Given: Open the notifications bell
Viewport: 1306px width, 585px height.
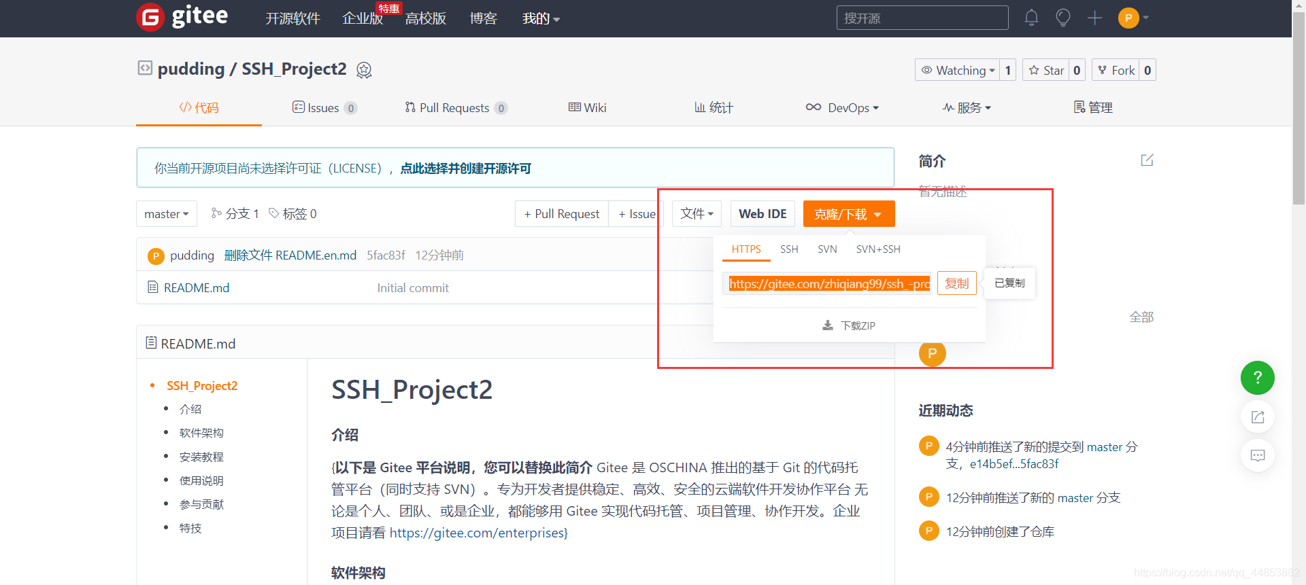Looking at the screenshot, I should point(1031,18).
